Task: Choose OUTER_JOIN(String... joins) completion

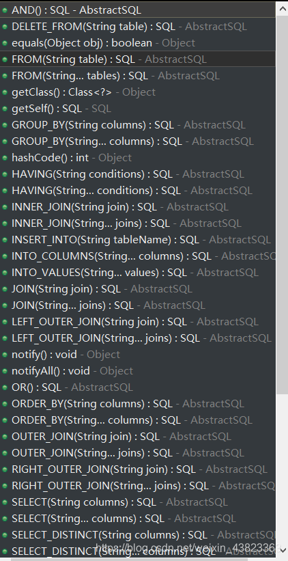Action: pyautogui.click(x=138, y=453)
